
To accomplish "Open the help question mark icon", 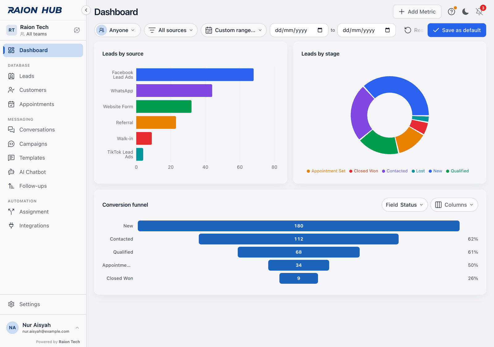I will pyautogui.click(x=451, y=12).
